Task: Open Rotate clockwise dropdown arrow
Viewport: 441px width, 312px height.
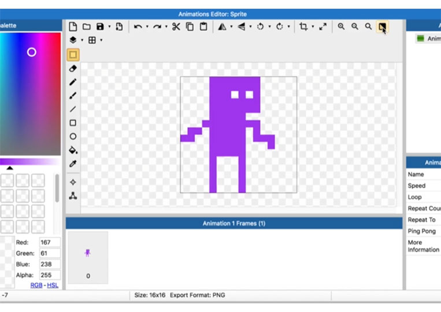Action: point(289,27)
